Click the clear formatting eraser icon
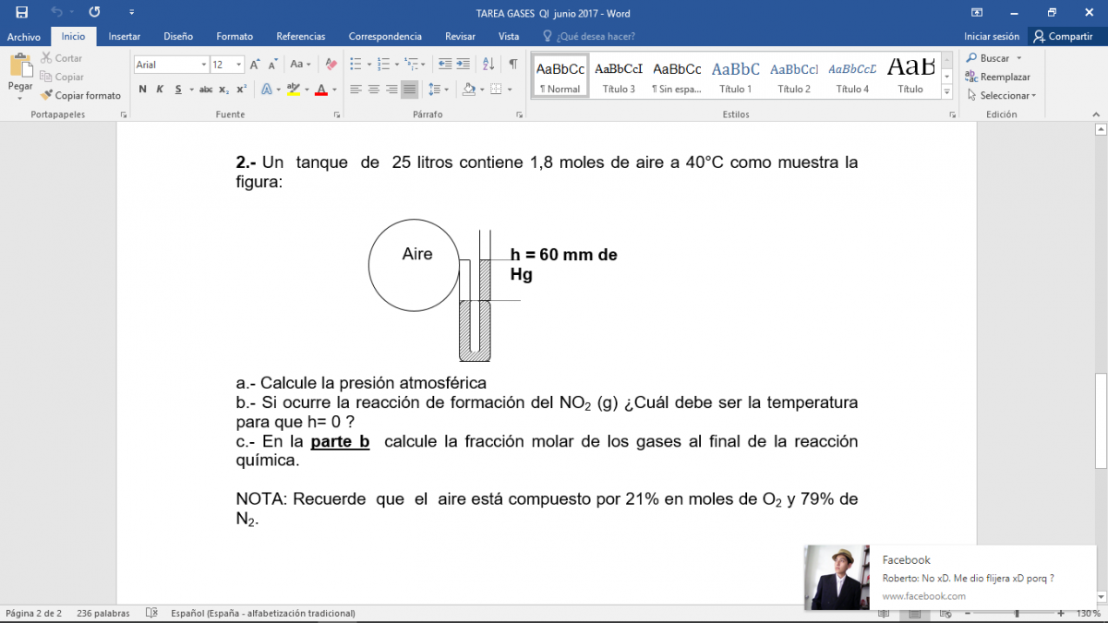This screenshot has width=1108, height=623. point(331,65)
